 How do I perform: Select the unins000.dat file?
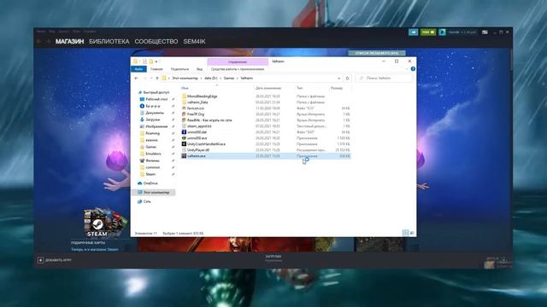(197, 132)
